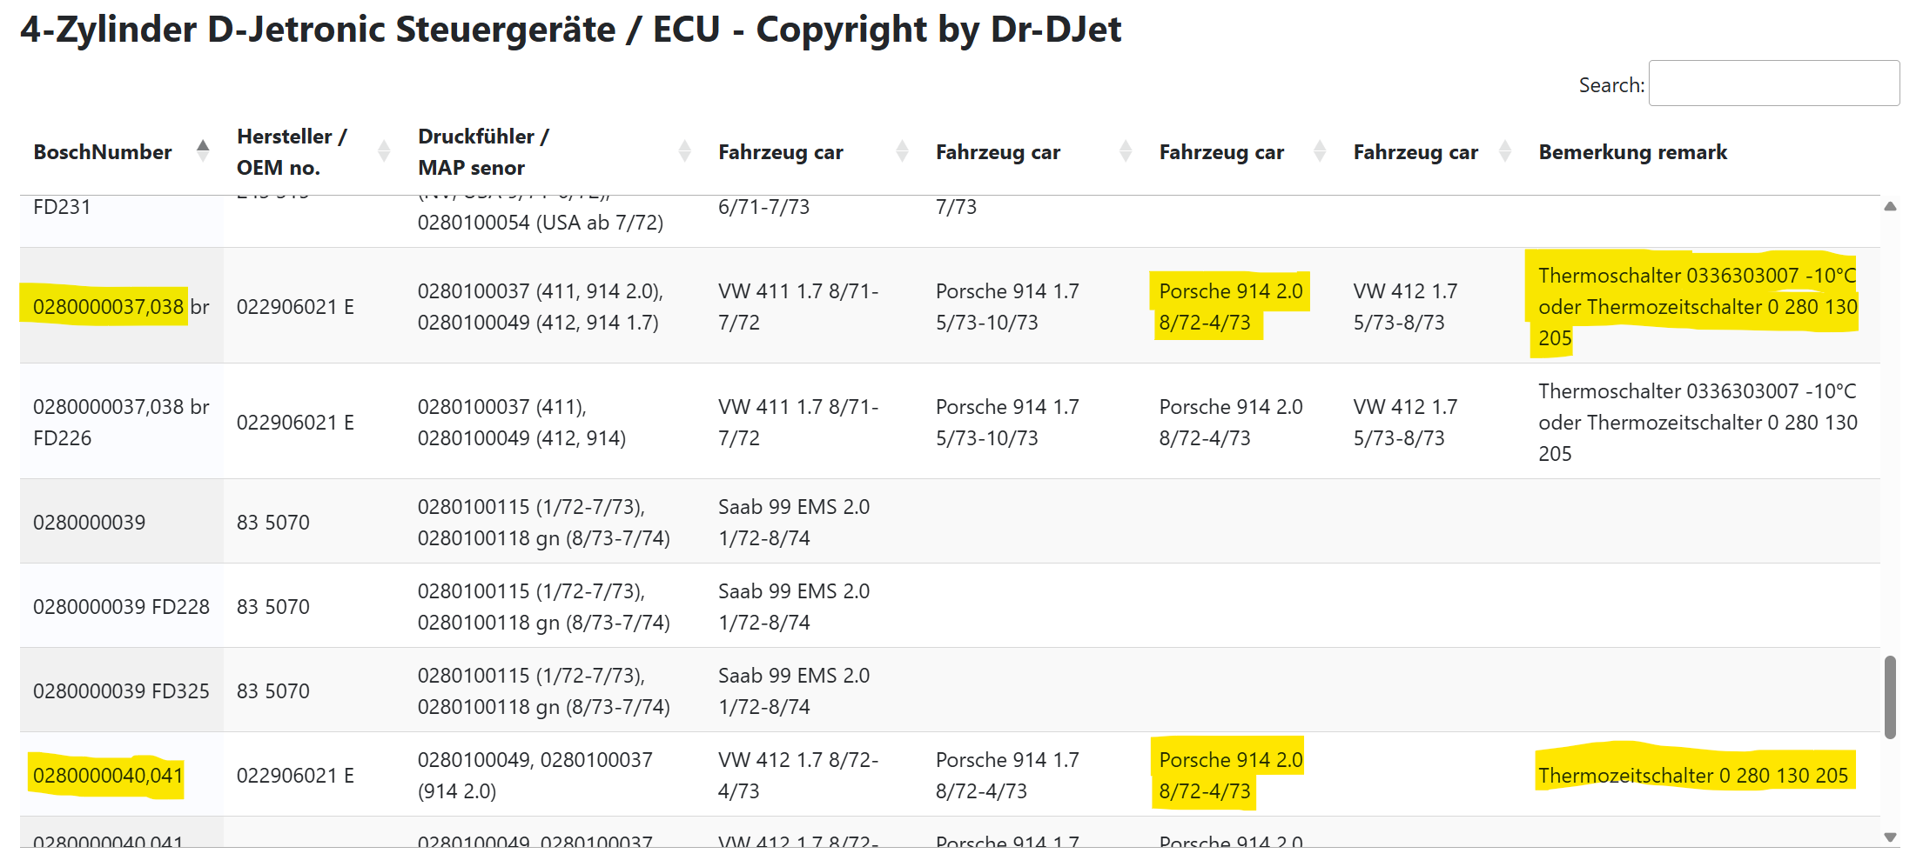Click highlighted Thermozeitschalter 0 280 130 205 remark

[1692, 775]
